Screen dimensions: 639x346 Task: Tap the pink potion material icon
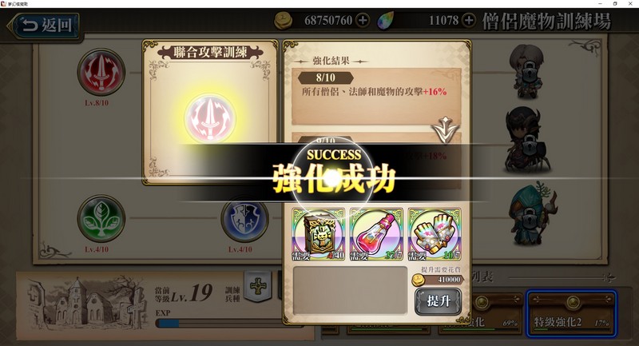376,234
